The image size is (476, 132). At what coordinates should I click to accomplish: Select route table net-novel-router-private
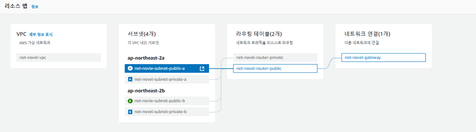[275, 57]
